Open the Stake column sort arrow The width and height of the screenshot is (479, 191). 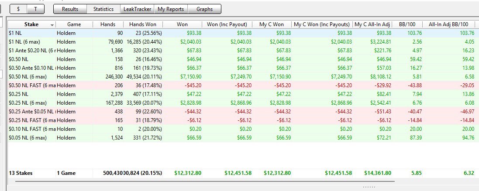point(52,25)
